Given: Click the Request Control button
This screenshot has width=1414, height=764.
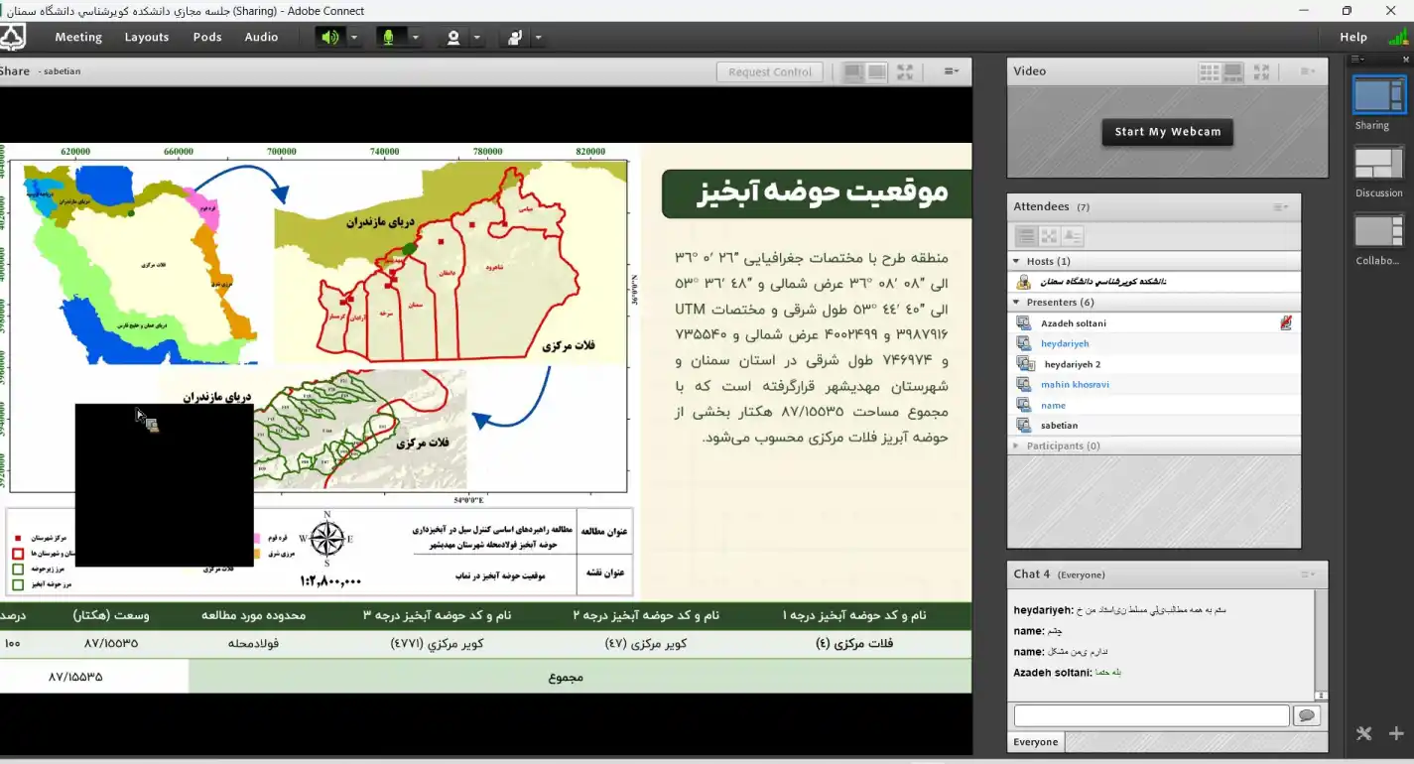Looking at the screenshot, I should tap(770, 71).
